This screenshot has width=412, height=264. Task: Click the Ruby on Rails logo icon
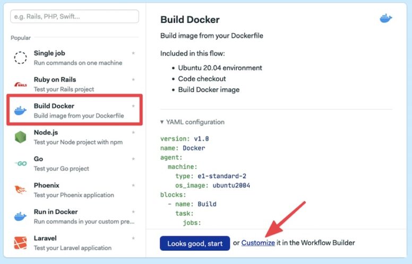coord(20,84)
